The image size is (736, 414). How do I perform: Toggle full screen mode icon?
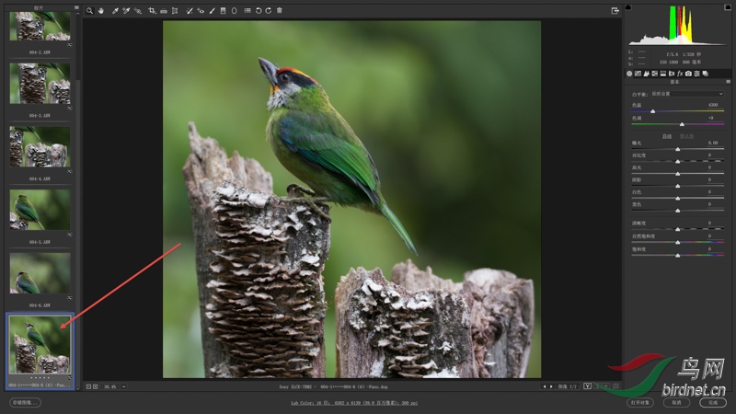tap(615, 10)
